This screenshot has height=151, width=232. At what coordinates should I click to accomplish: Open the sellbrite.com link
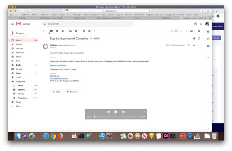click(x=59, y=78)
